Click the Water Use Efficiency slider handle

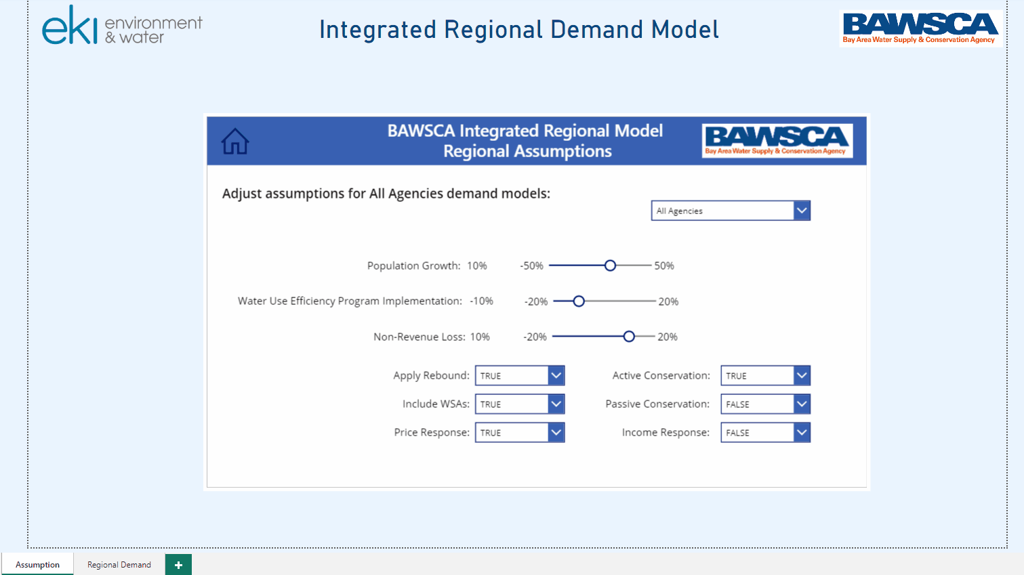pos(579,301)
